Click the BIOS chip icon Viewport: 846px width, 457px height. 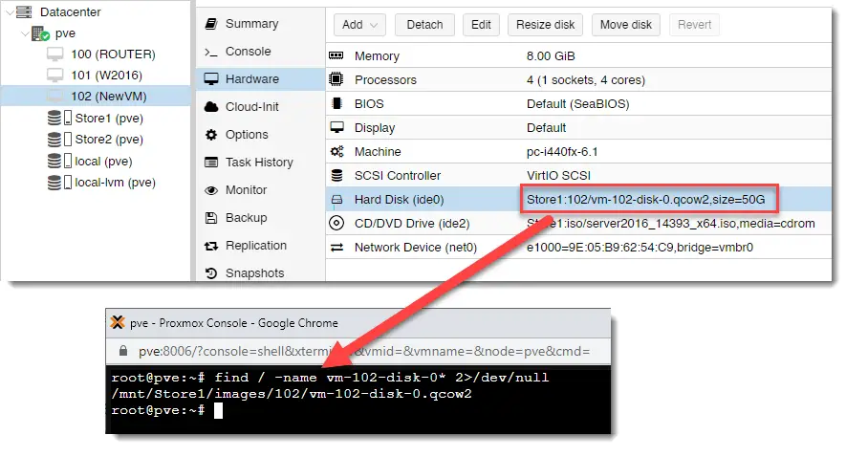coord(336,103)
